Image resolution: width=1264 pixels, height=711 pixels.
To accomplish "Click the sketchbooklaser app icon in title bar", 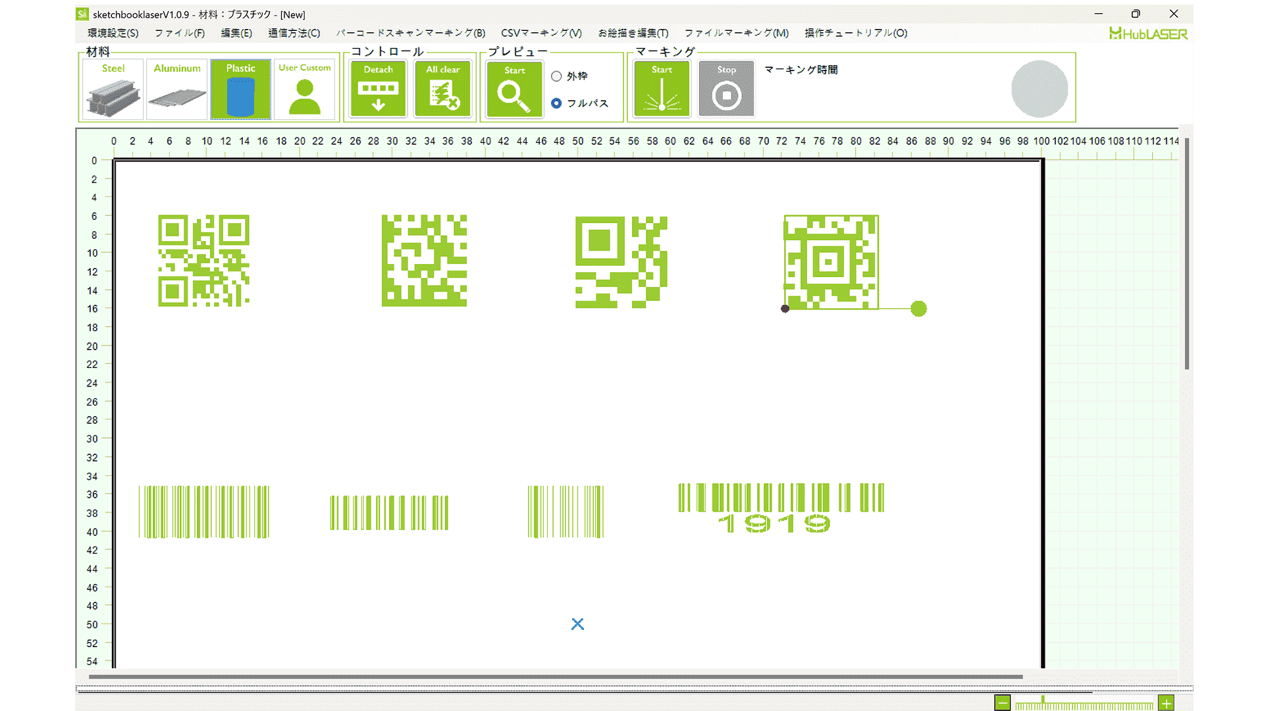I will point(82,14).
